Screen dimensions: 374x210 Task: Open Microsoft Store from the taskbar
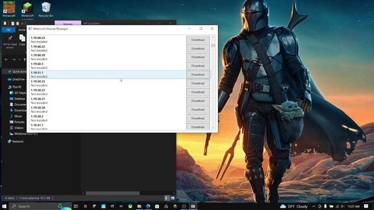(x=157, y=206)
